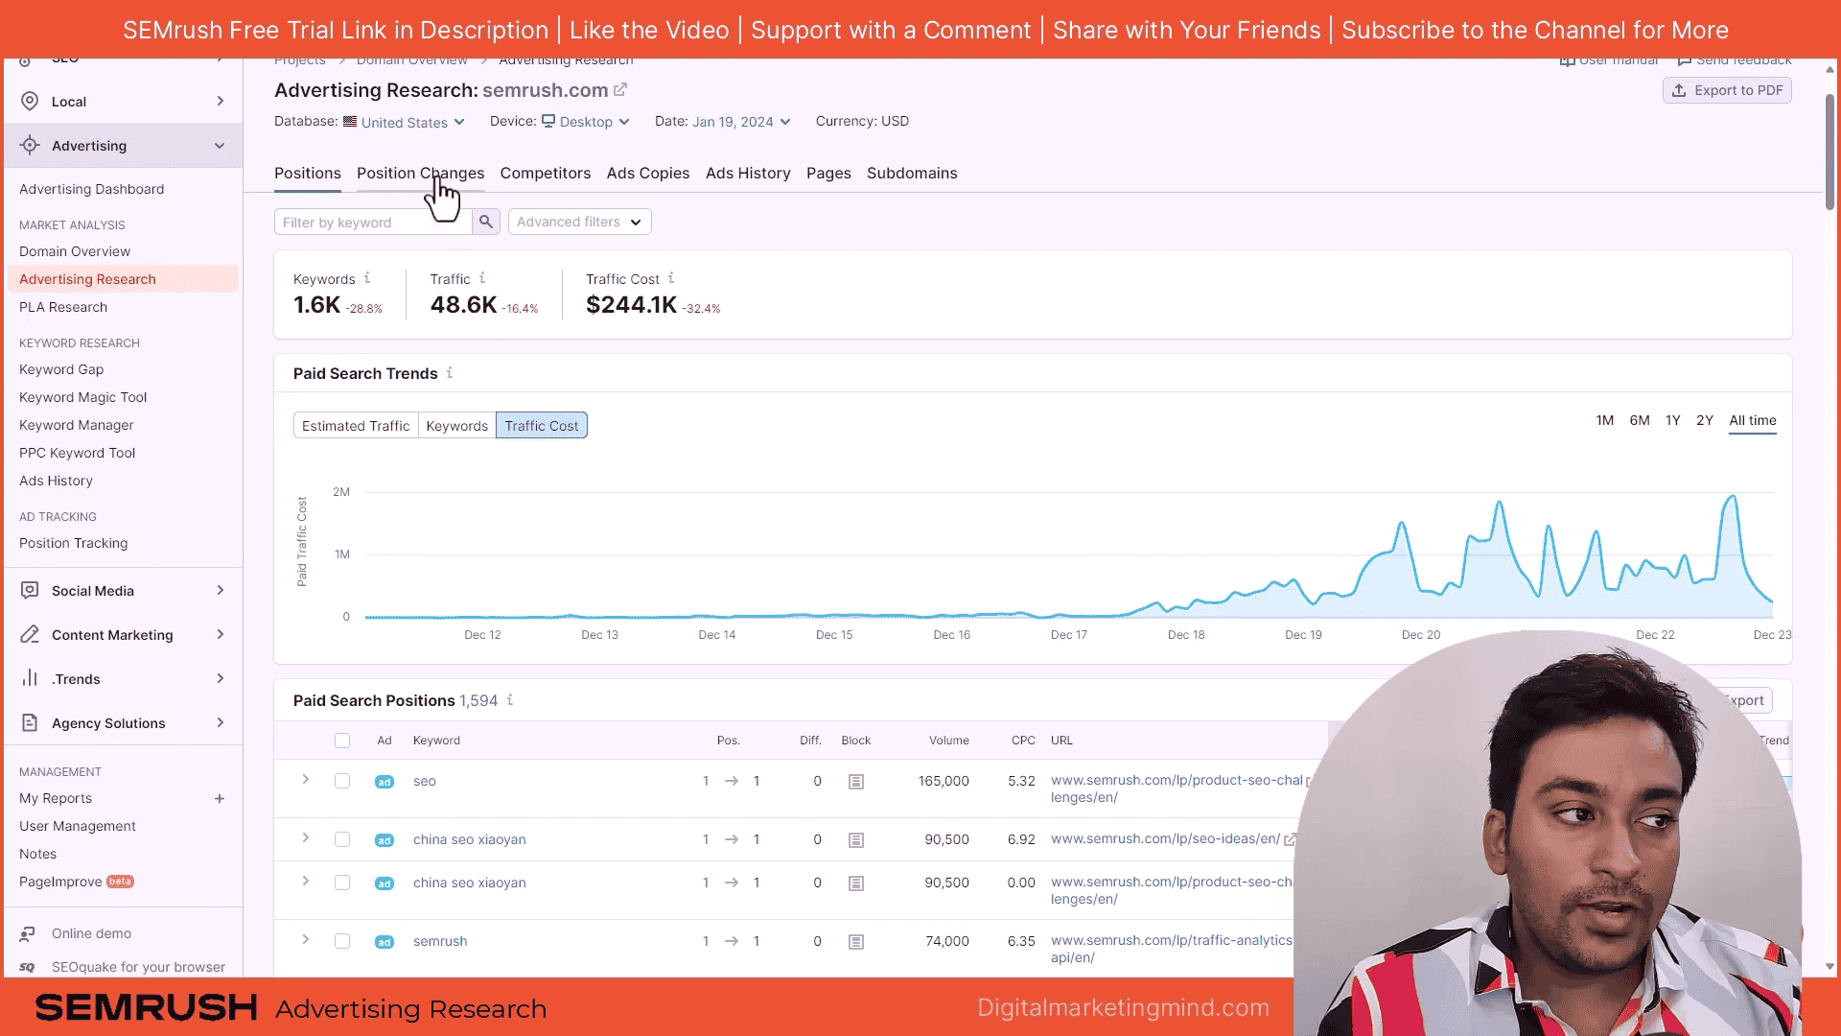Tick the checkbox for the seo keyword row

click(342, 781)
